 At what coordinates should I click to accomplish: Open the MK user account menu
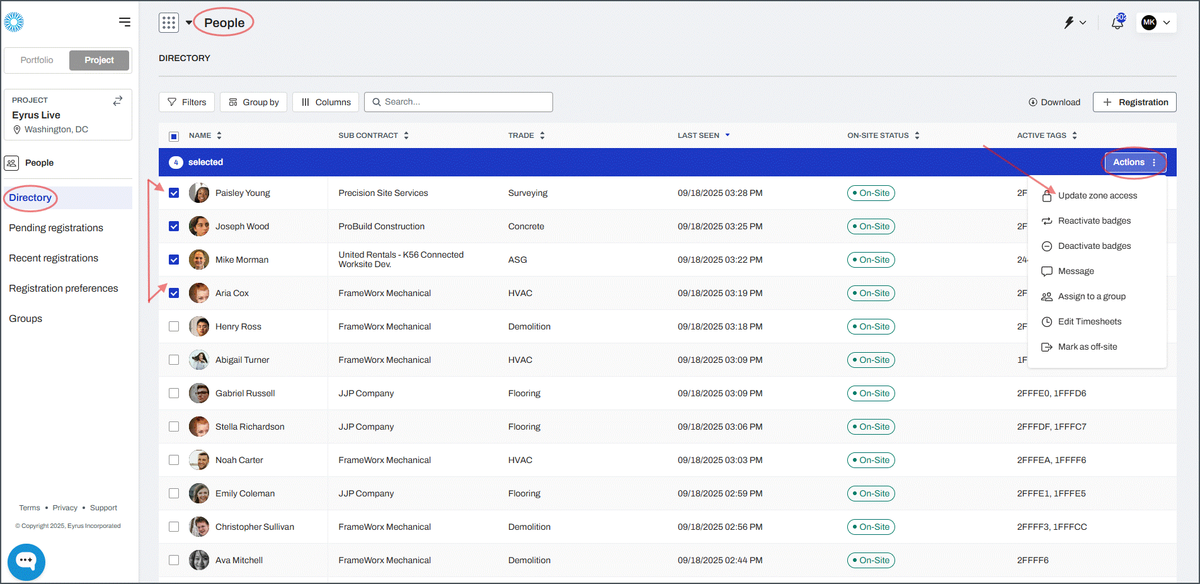[x=1158, y=23]
